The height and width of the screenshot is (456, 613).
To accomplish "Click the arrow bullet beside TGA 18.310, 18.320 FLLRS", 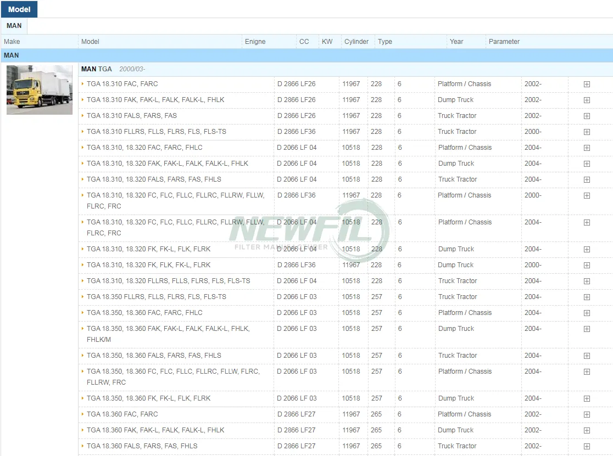I will pos(83,281).
